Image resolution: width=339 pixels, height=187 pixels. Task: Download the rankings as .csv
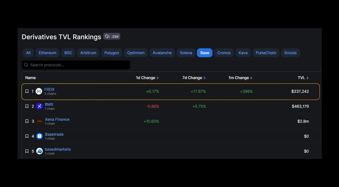pos(112,36)
